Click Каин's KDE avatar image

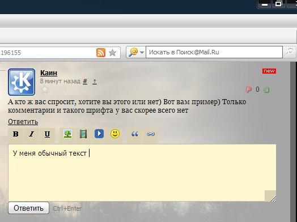(22, 82)
